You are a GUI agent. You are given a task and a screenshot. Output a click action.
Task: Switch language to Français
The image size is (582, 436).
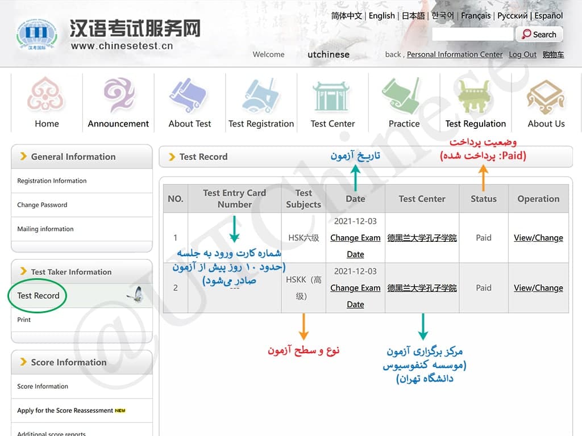click(476, 15)
